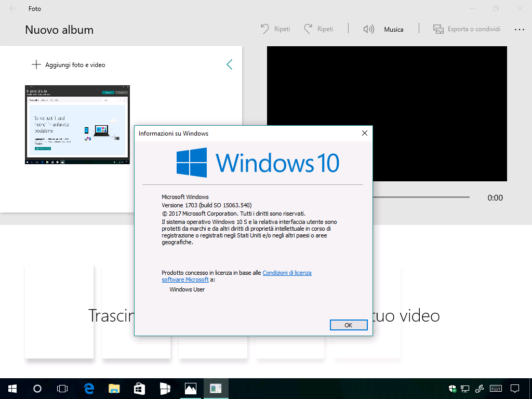Viewport: 532px width, 399px height.
Task: Click the video playback progress bar
Action: pos(421,197)
